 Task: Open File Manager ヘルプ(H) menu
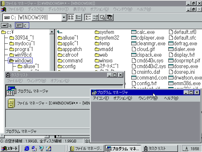tap(144, 9)
